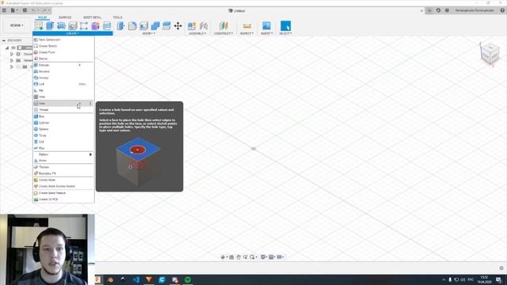Viewport: 507px width, 285px height.
Task: Open the Construct dropdown menu
Action: (223, 33)
